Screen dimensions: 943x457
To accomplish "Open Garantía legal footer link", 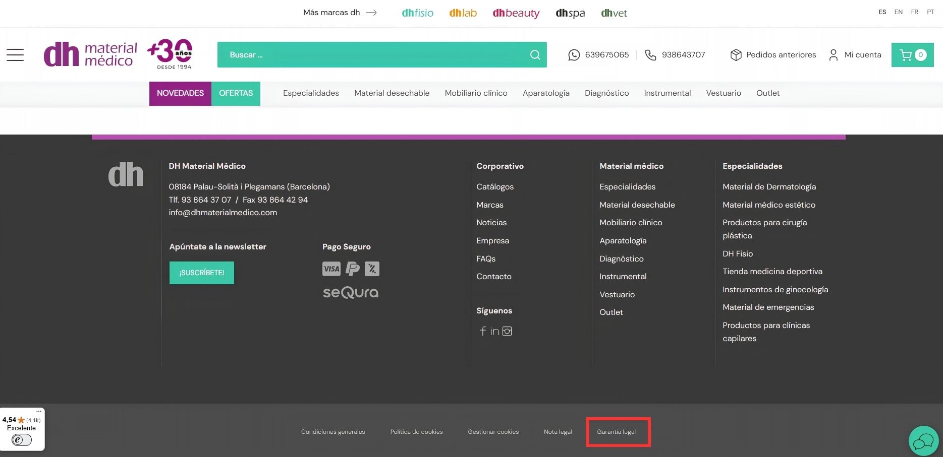I will click(x=616, y=432).
